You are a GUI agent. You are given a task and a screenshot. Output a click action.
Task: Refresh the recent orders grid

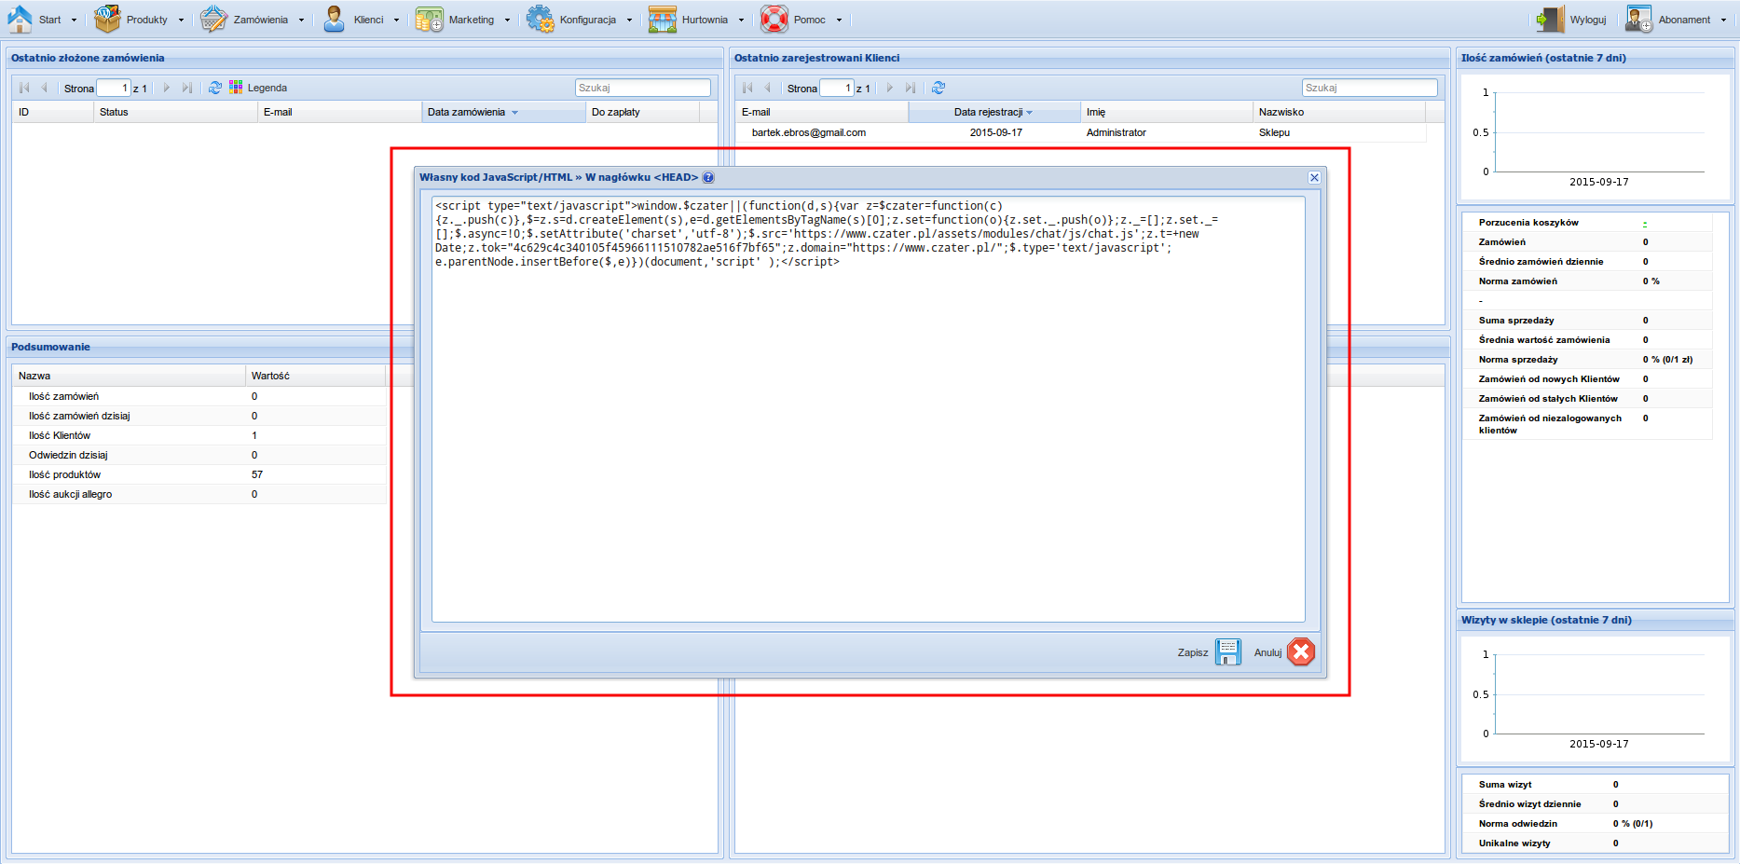(x=215, y=88)
